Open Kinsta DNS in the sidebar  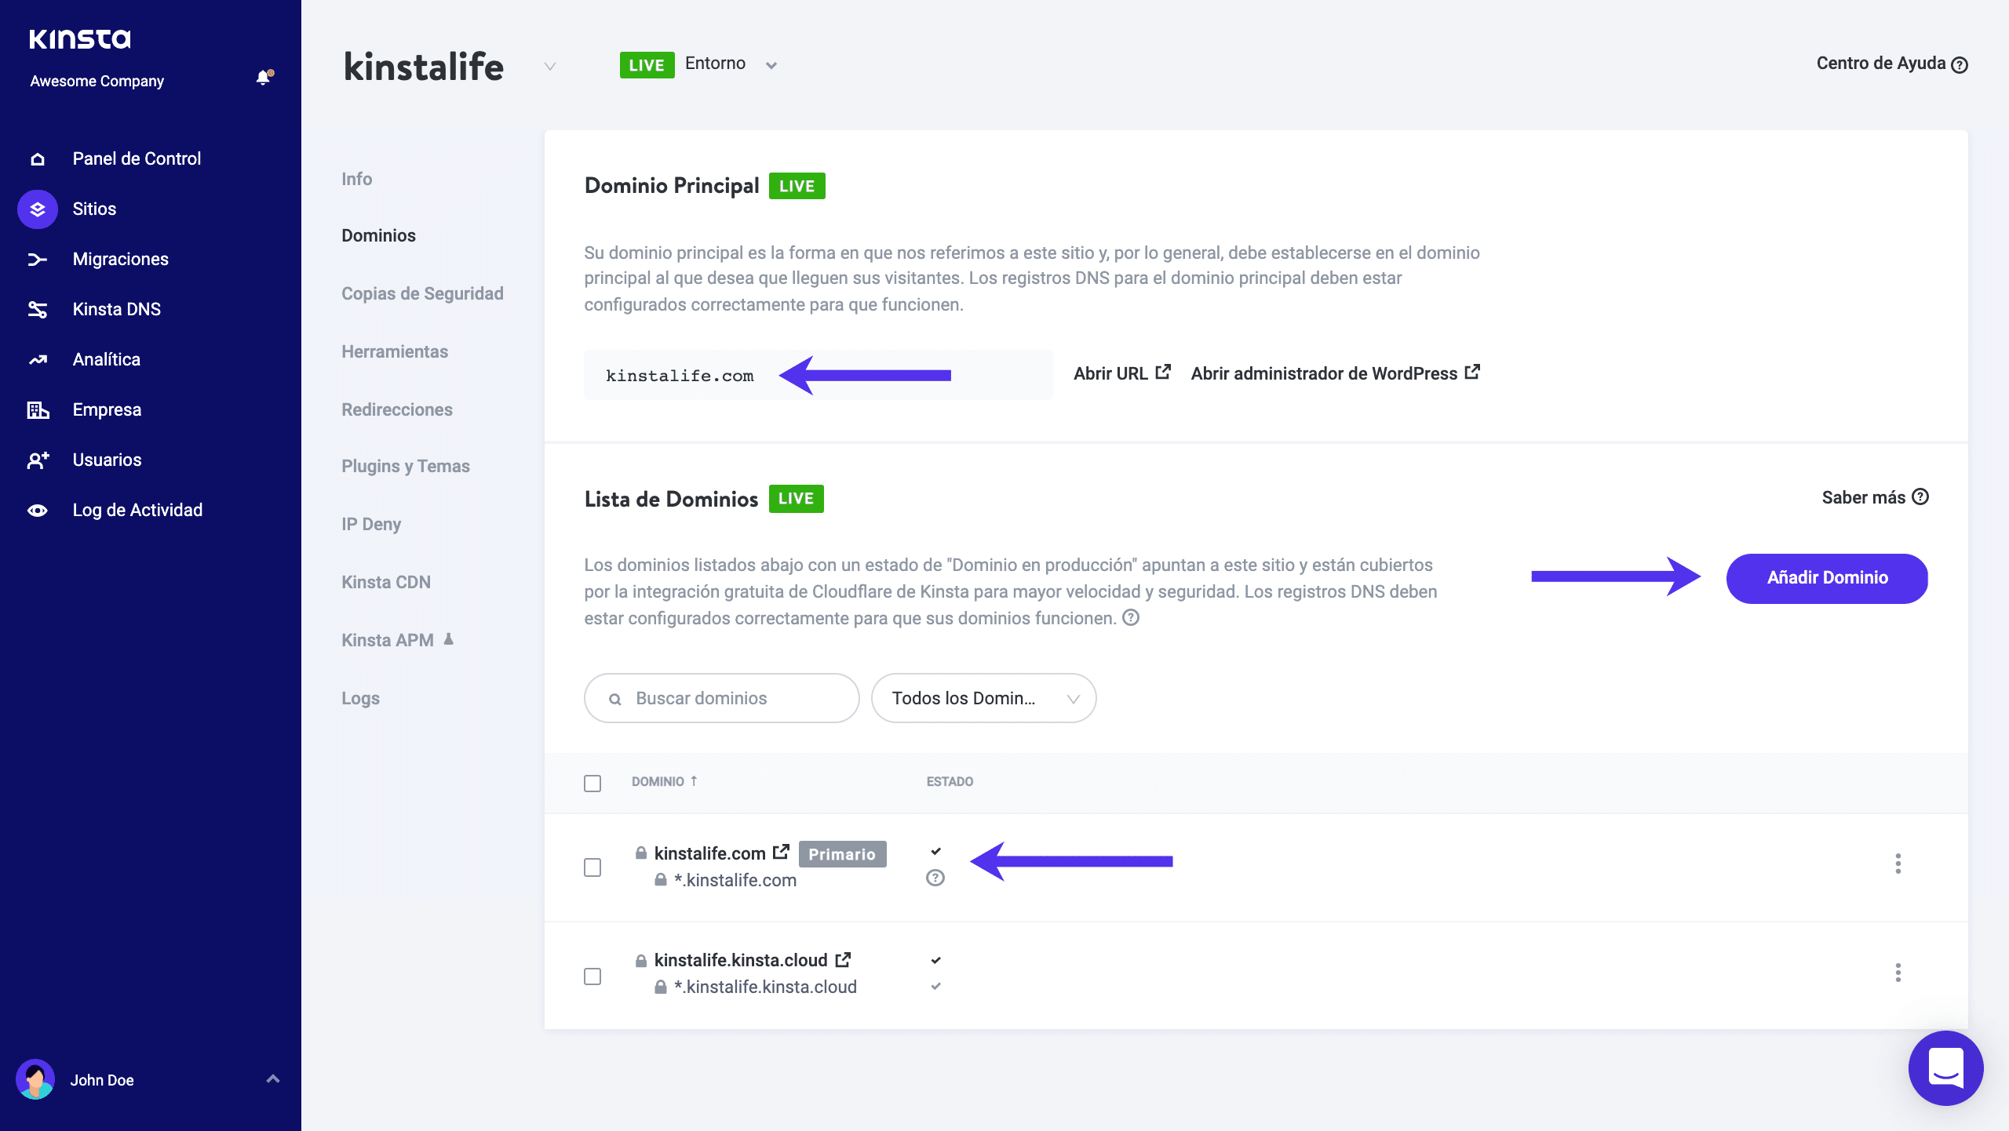[116, 309]
